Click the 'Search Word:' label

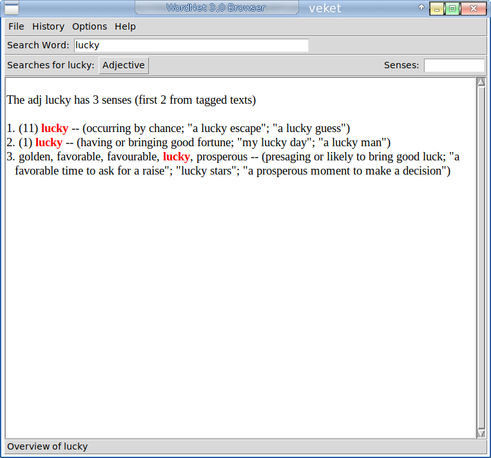[38, 45]
